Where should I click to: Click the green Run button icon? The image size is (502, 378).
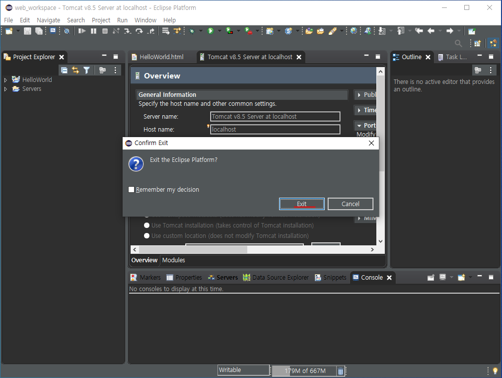pos(211,31)
